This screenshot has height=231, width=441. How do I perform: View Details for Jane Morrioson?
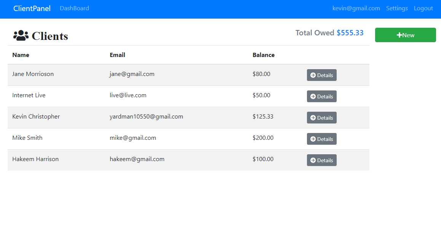click(x=322, y=75)
